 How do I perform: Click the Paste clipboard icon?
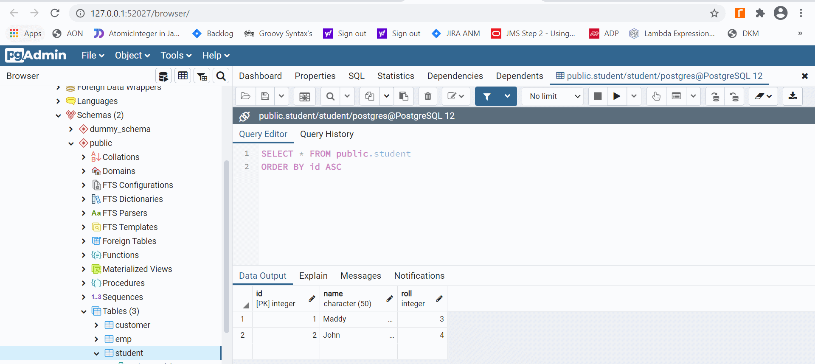[404, 96]
